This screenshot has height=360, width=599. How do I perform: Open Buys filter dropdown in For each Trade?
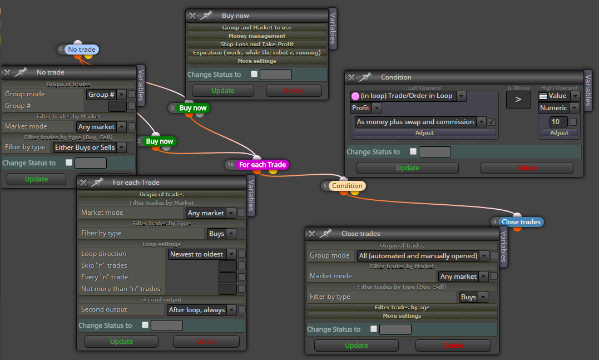click(221, 234)
